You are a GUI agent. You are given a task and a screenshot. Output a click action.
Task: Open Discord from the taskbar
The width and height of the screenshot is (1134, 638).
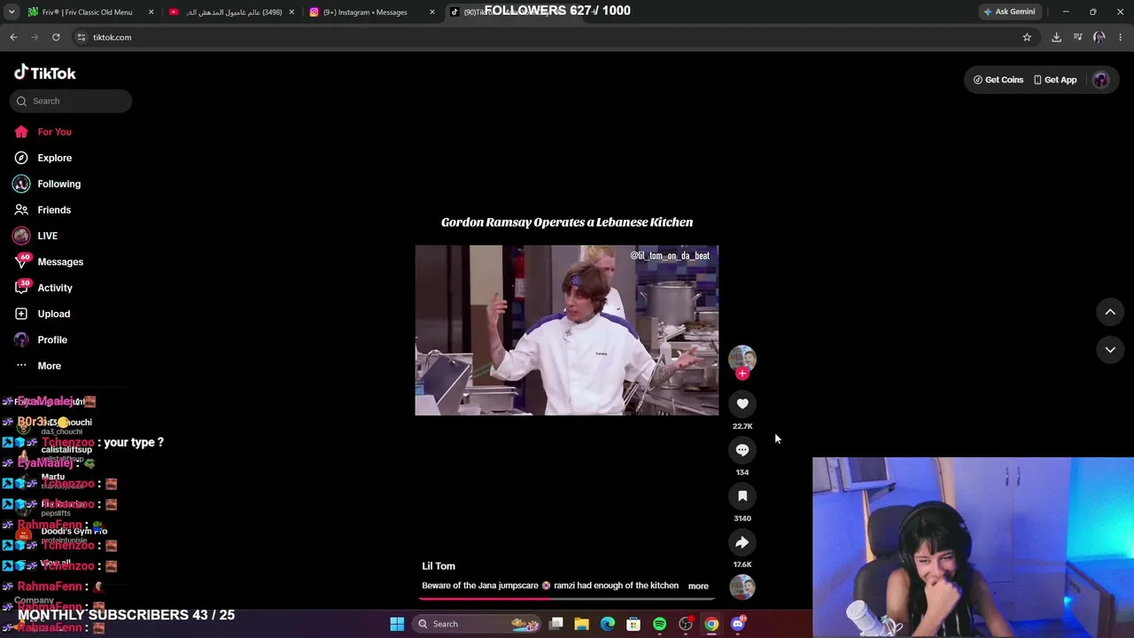(737, 624)
